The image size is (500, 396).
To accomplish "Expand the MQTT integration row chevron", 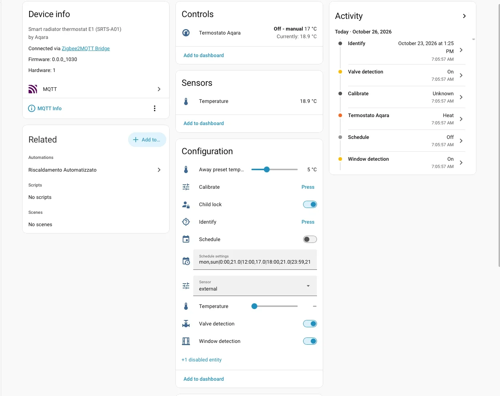I will pyautogui.click(x=159, y=89).
